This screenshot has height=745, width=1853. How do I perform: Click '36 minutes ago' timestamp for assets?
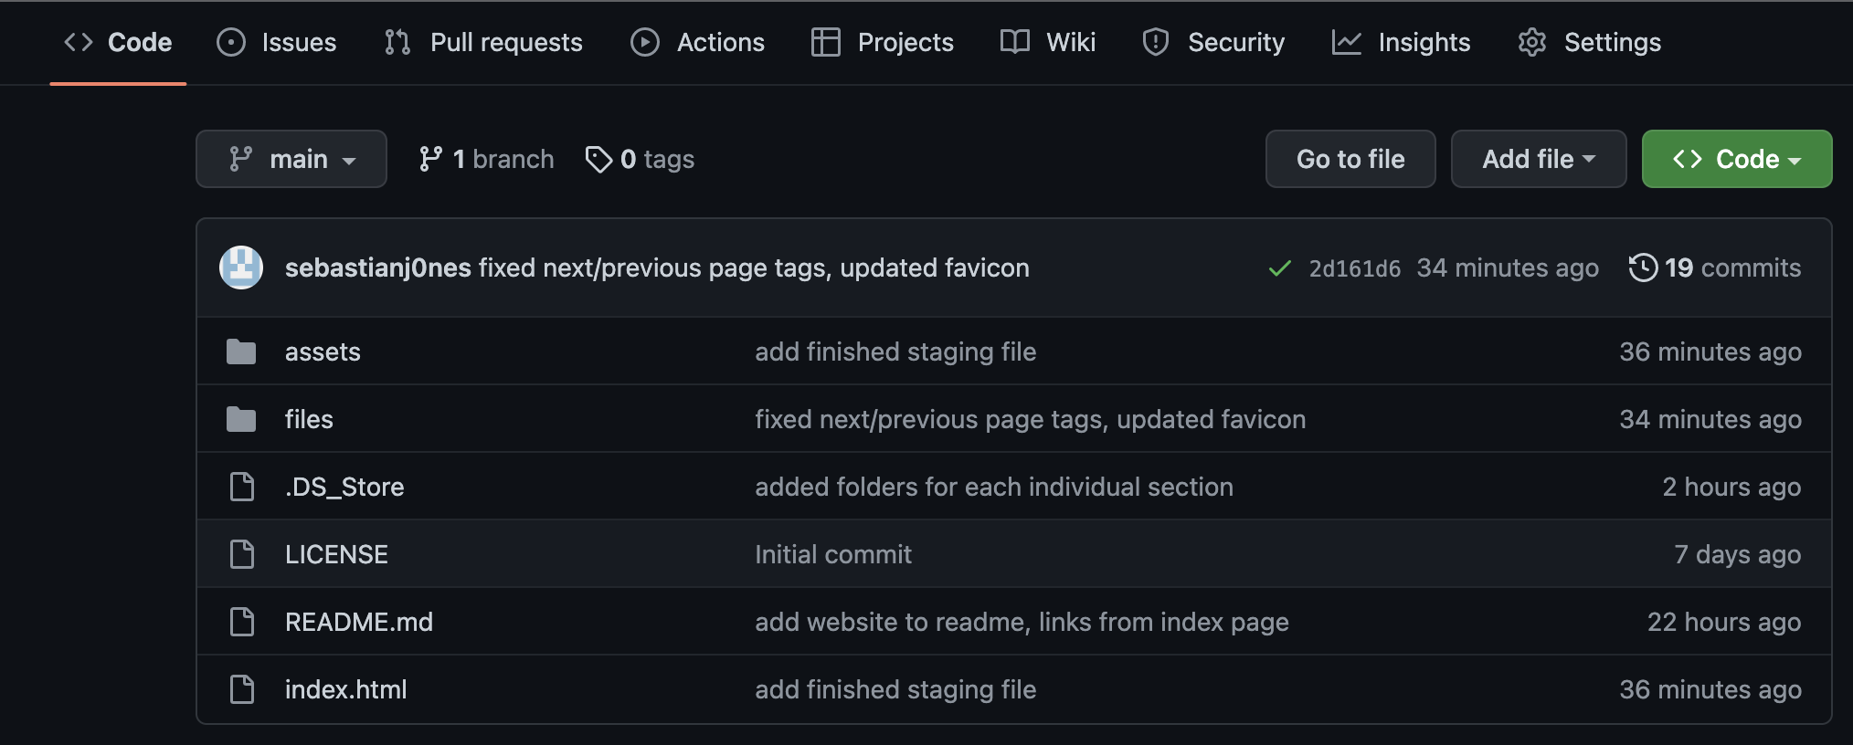(x=1710, y=352)
